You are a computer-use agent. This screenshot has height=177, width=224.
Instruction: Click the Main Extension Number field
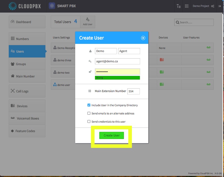134,91
